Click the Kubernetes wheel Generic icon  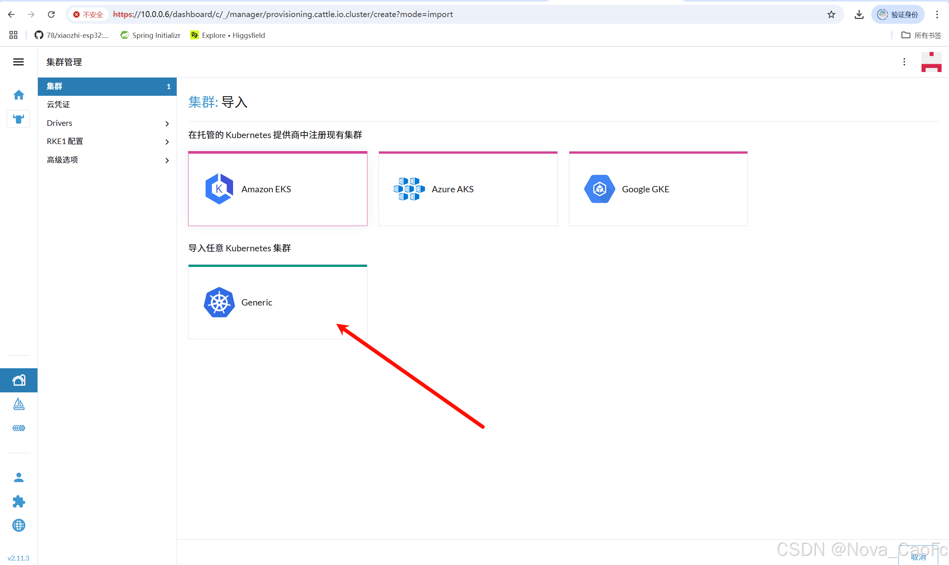pos(219,302)
